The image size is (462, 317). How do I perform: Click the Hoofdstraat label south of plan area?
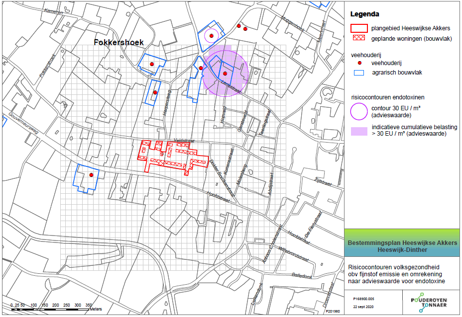tap(219, 197)
